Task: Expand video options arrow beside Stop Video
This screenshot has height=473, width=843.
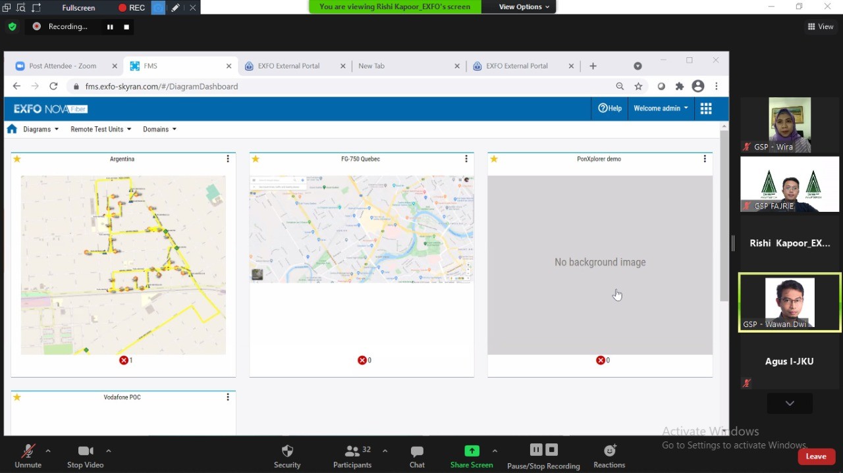Action: point(109,451)
